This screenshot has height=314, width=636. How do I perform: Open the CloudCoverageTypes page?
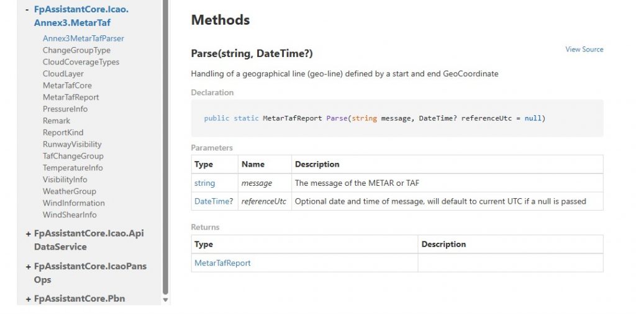click(81, 62)
